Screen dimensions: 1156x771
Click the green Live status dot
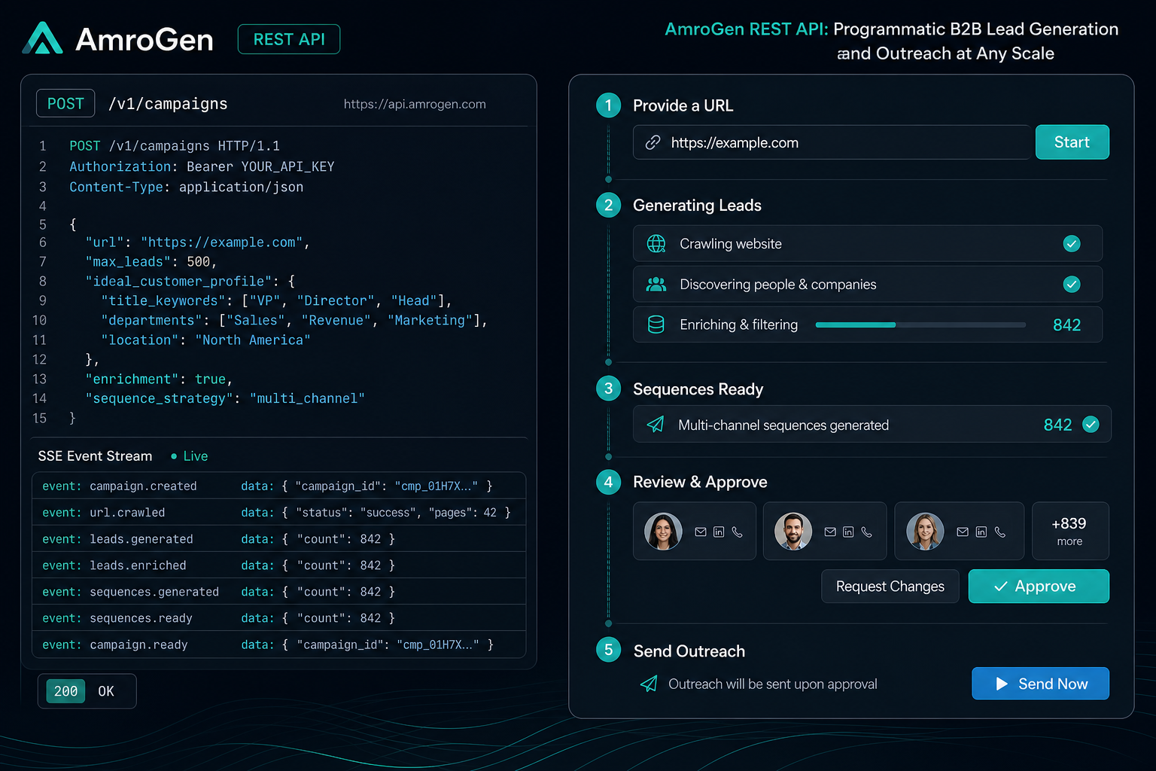point(174,456)
